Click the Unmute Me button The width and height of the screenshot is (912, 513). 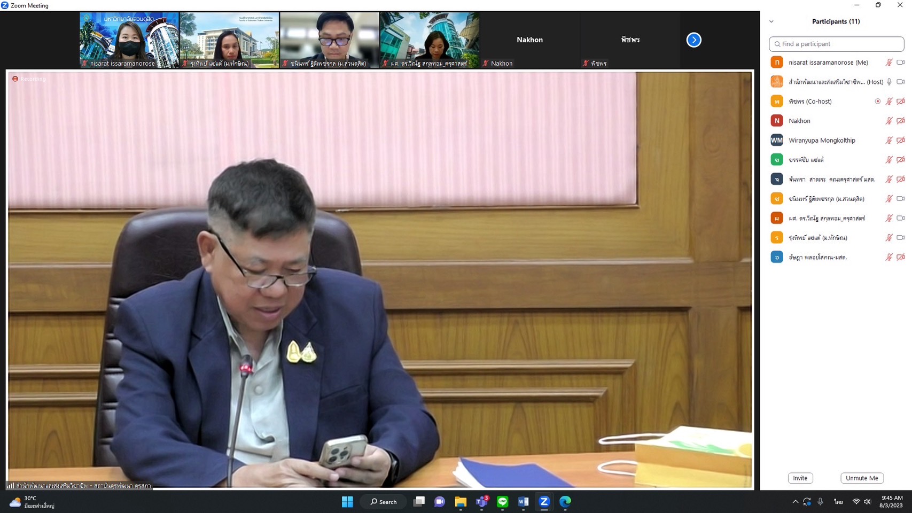click(x=861, y=478)
